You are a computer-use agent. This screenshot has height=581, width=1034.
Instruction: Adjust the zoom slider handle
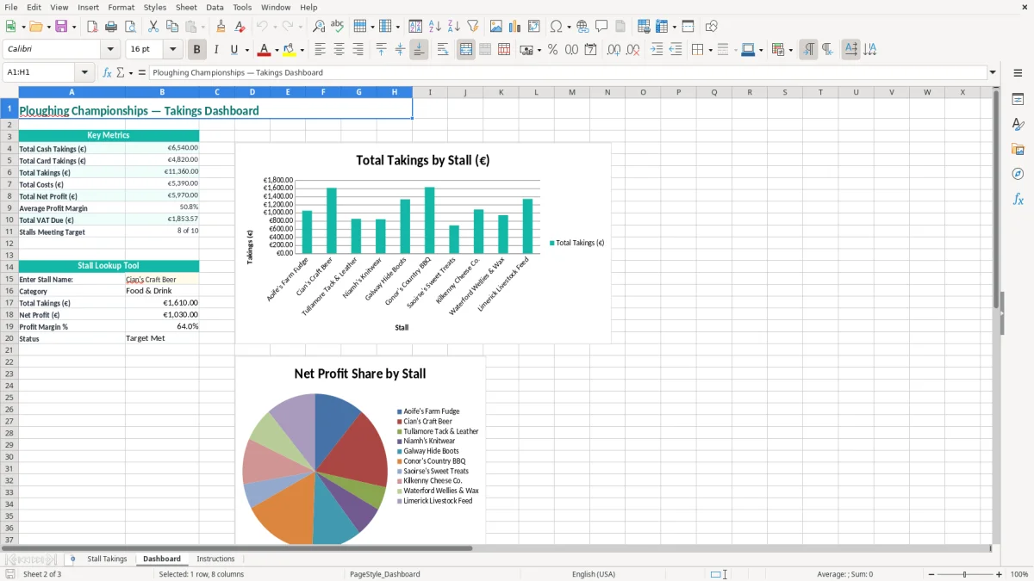(965, 574)
